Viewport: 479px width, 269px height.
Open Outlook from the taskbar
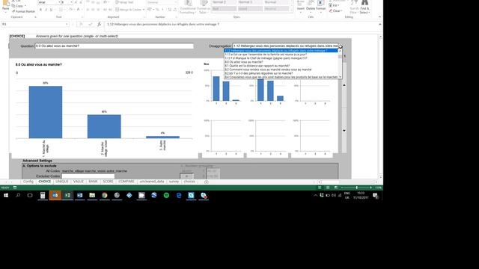[x=55, y=195]
